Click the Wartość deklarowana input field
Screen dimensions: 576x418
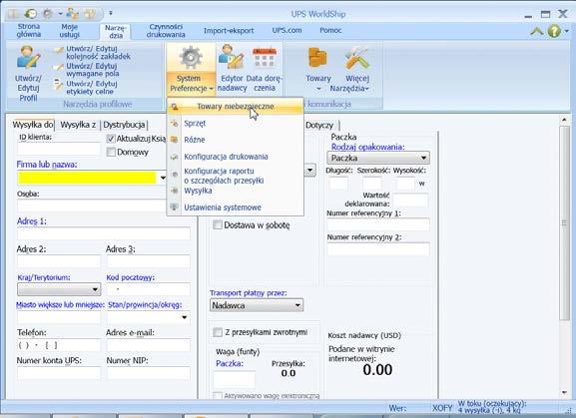(x=410, y=201)
